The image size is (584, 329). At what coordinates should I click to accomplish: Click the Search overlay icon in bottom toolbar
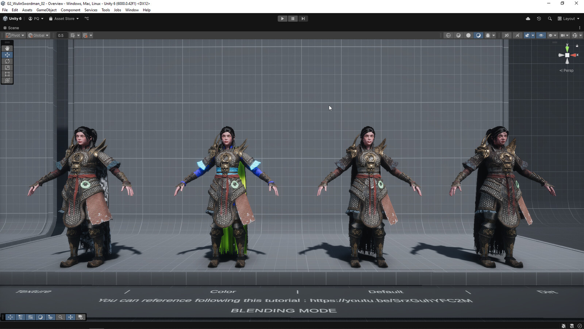point(61,317)
